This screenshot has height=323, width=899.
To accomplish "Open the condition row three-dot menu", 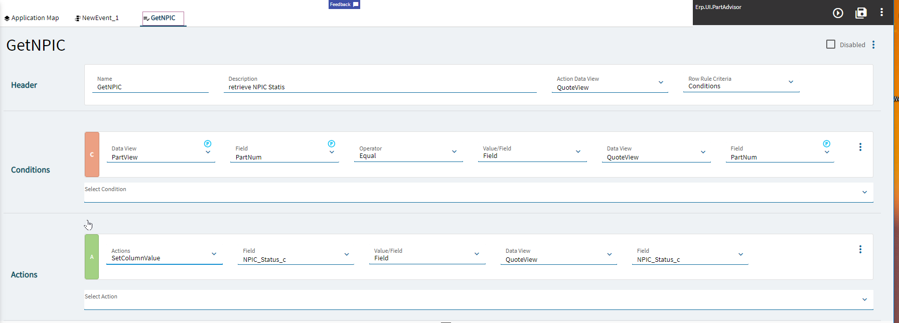I will coord(860,147).
